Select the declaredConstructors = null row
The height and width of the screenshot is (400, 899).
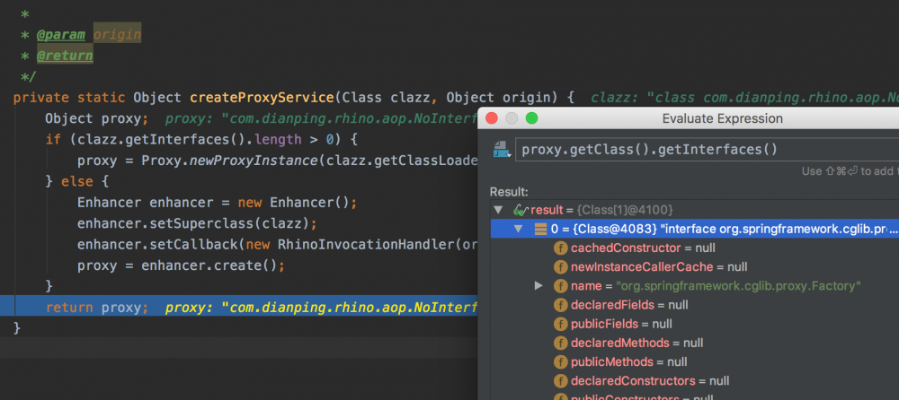coord(694,380)
